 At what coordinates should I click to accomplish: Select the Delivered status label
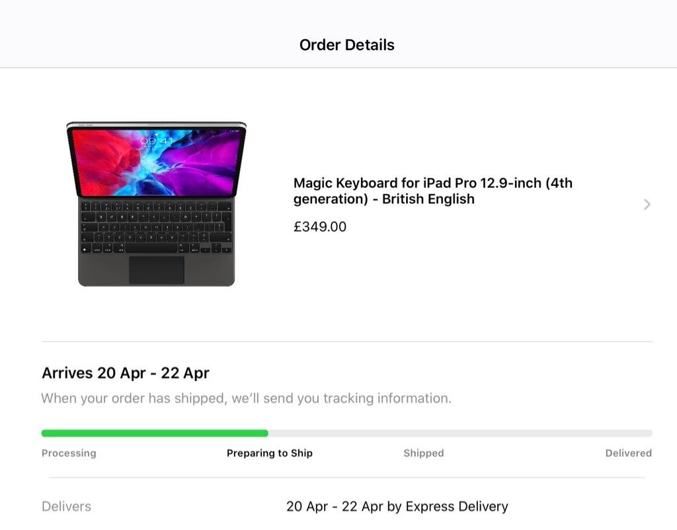(x=628, y=453)
